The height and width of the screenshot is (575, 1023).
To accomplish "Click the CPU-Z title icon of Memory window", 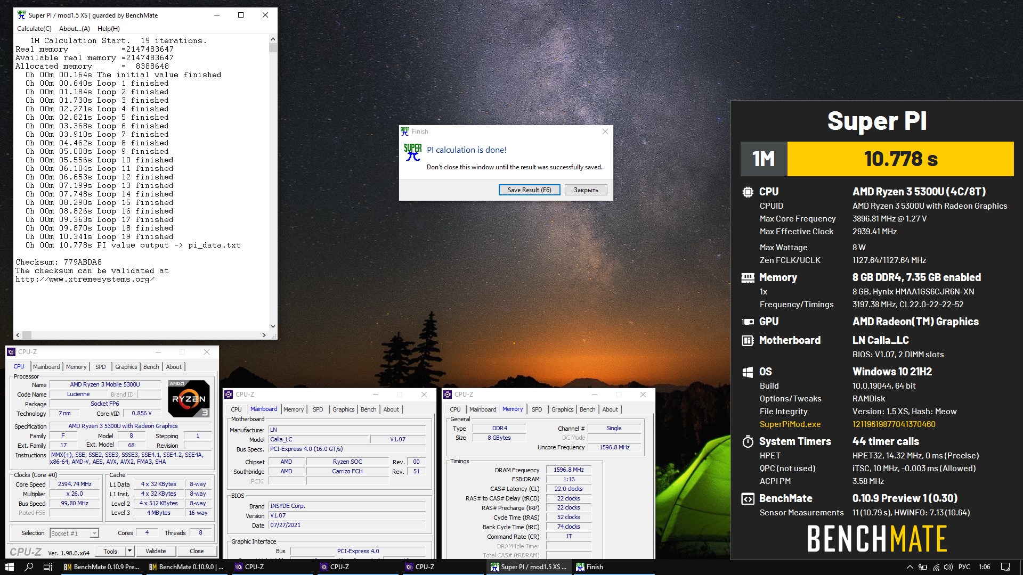I will pos(448,395).
